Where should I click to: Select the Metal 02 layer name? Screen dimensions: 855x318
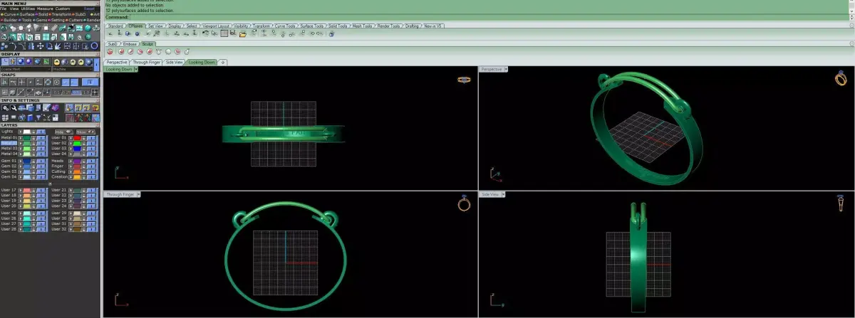click(9, 143)
